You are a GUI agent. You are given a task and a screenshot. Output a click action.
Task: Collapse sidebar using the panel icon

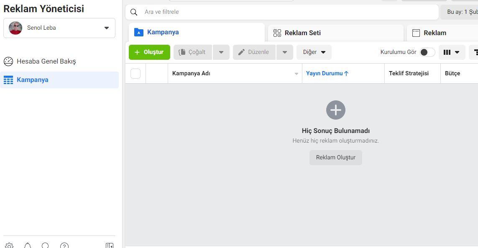pyautogui.click(x=110, y=246)
